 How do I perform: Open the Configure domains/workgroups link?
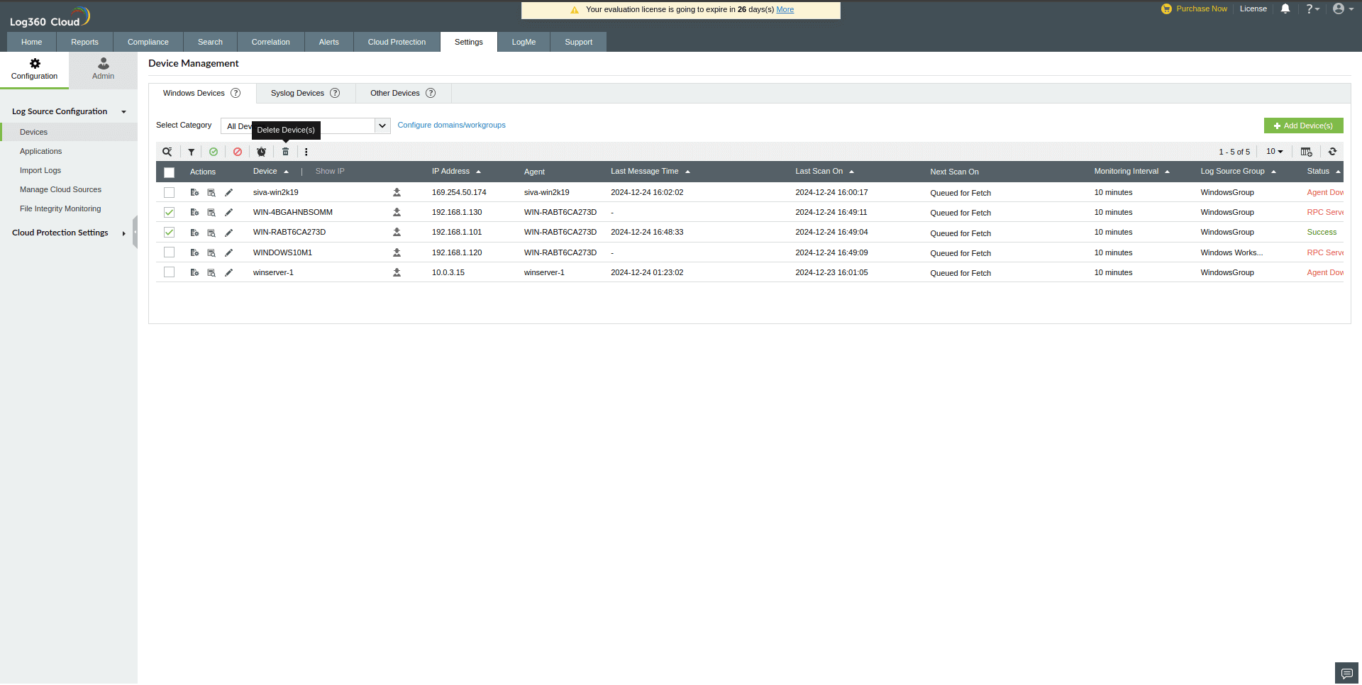pyautogui.click(x=451, y=125)
